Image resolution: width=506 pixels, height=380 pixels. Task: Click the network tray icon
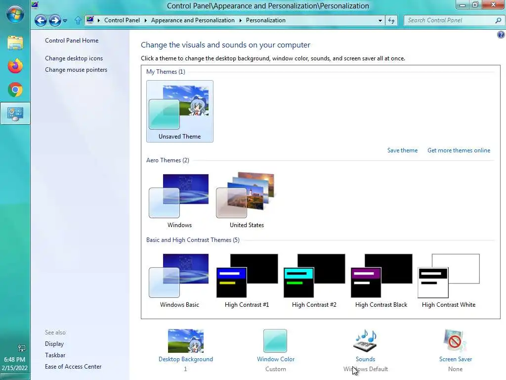pyautogui.click(x=21, y=348)
